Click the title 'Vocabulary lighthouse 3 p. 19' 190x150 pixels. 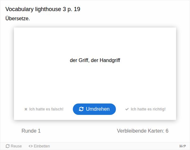coord(43,9)
